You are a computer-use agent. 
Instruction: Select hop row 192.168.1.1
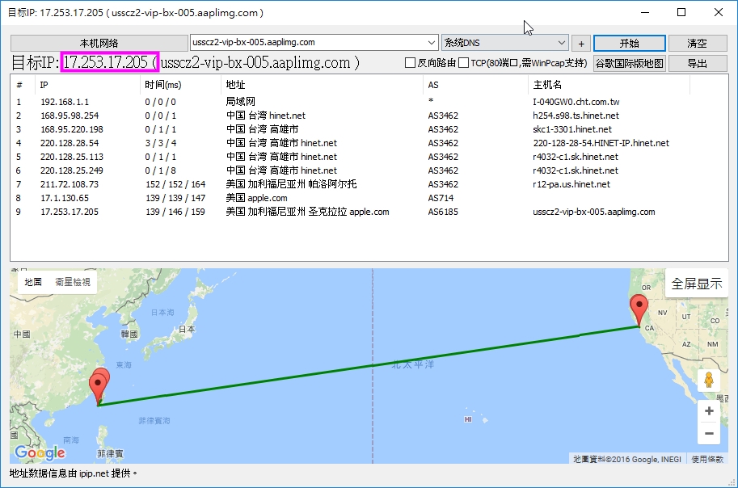coord(369,102)
